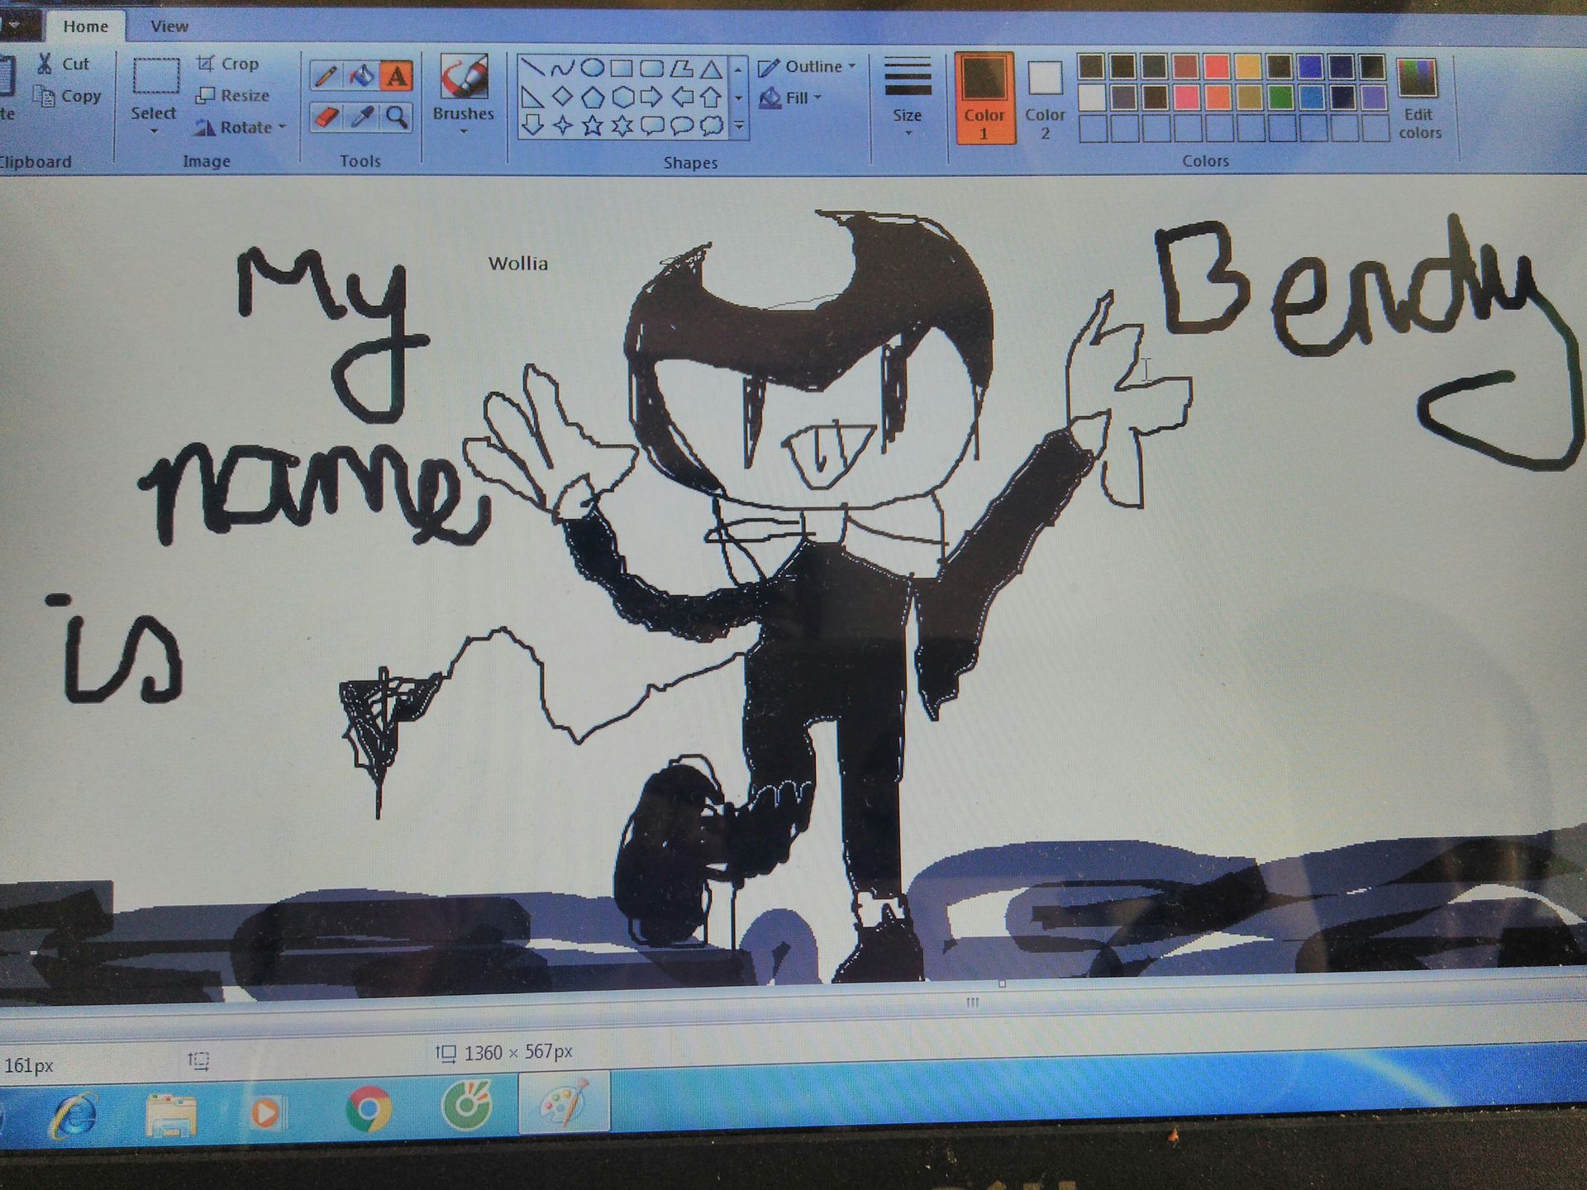Choose the Oval callout shape
The height and width of the screenshot is (1190, 1587).
click(681, 126)
